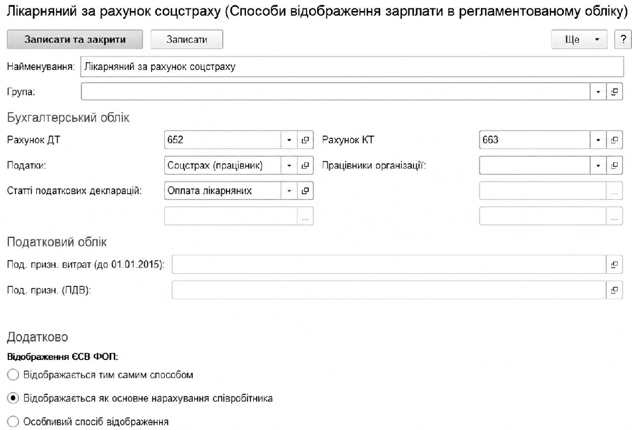
Task: Open the Соцстрах (працівник) item icon
Action: click(x=304, y=165)
